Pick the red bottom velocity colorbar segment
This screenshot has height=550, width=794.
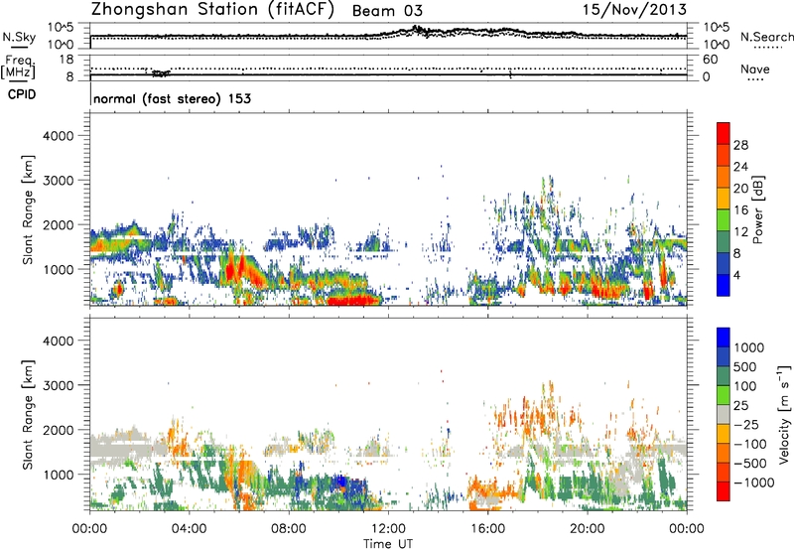724,491
